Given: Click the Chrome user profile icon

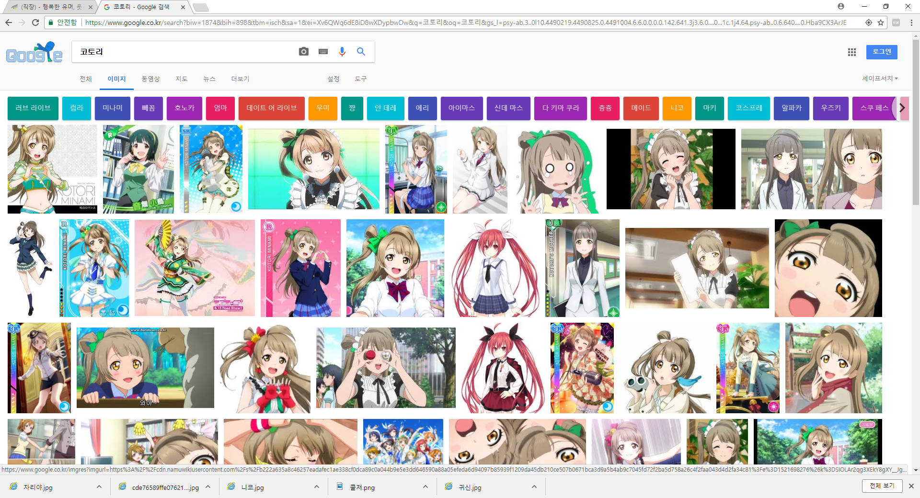Looking at the screenshot, I should (841, 6).
